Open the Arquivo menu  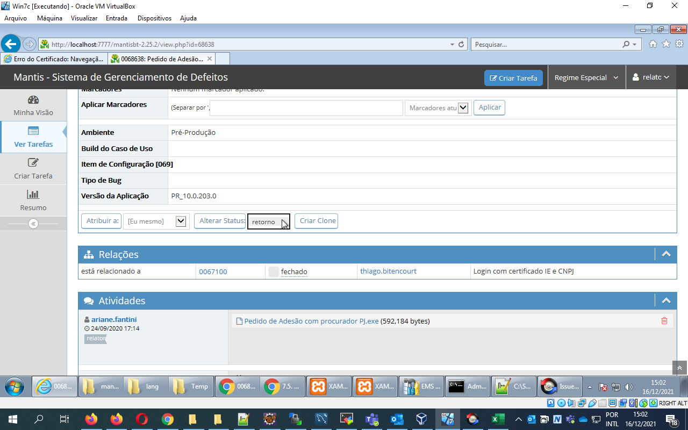pyautogui.click(x=16, y=18)
